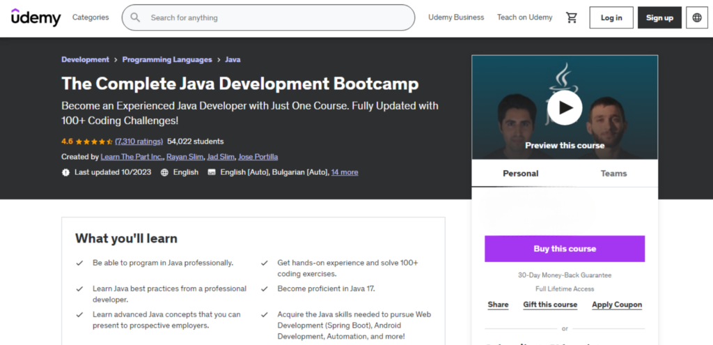713x345 pixels.
Task: Open instructor Jose Portilla's profile link
Action: (x=258, y=157)
